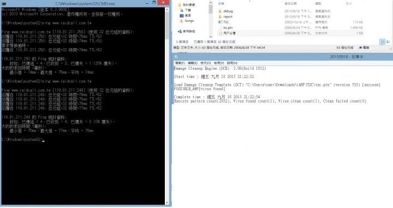Open Downloads (下載) in navigation pane
This screenshot has width=393, height=208.
[188, 10]
